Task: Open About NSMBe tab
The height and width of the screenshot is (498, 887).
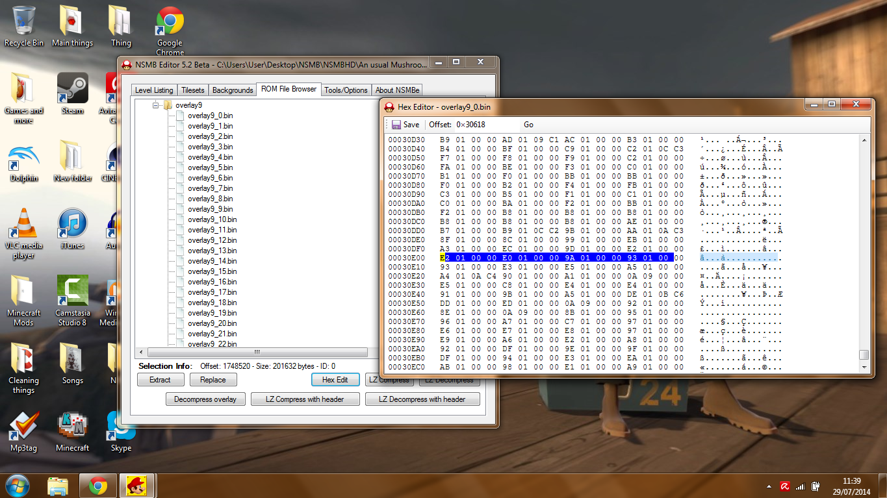Action: [x=397, y=90]
